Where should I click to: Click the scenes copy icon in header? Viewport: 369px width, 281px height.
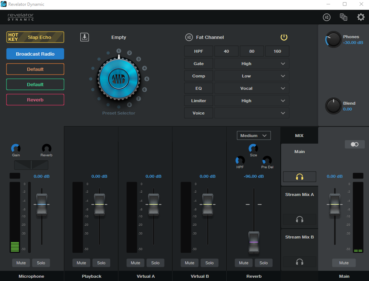[343, 17]
